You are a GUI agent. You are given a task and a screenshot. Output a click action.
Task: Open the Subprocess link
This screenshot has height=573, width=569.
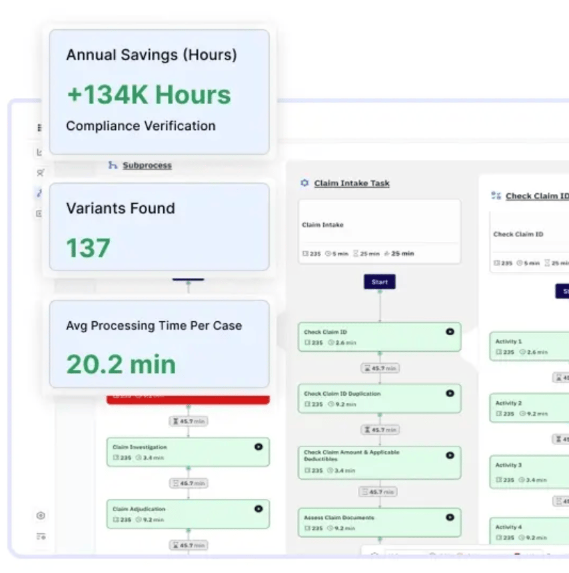point(147,165)
